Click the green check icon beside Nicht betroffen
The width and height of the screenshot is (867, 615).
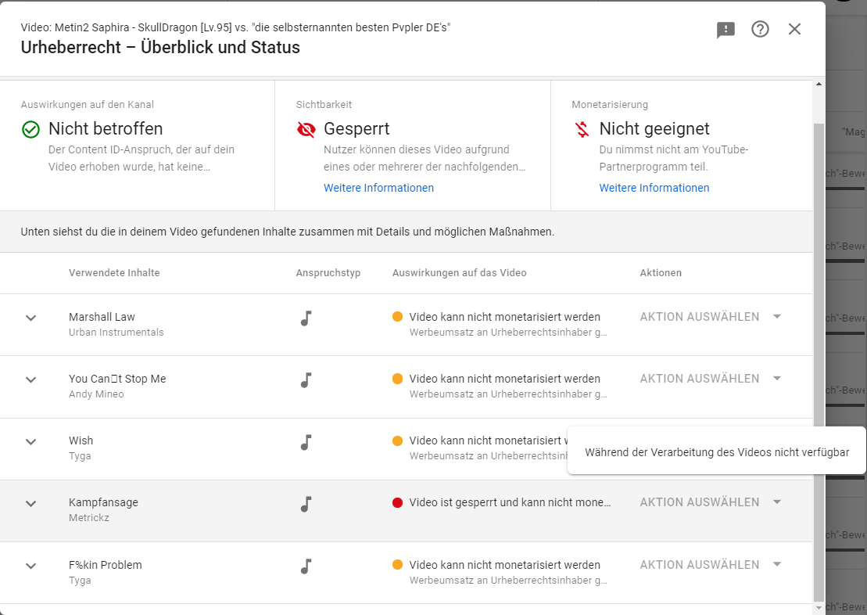tap(31, 130)
